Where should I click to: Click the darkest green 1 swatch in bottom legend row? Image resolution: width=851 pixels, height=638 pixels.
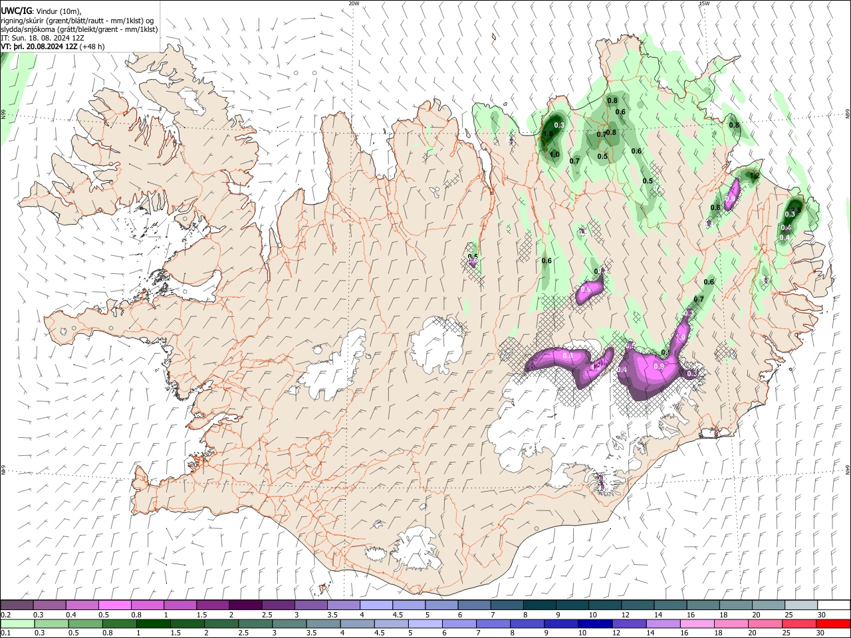point(154,623)
